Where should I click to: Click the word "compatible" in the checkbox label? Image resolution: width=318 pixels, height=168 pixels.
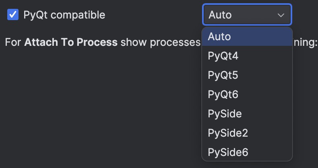click(78, 15)
